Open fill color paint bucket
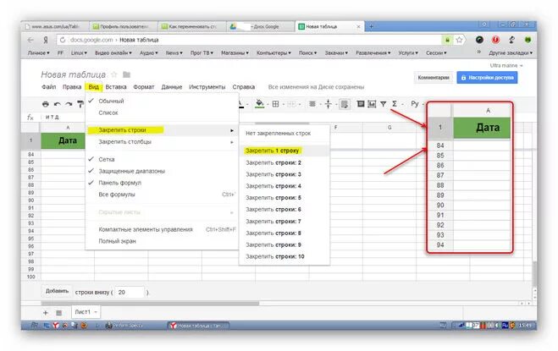The height and width of the screenshot is (351, 558). [260, 104]
